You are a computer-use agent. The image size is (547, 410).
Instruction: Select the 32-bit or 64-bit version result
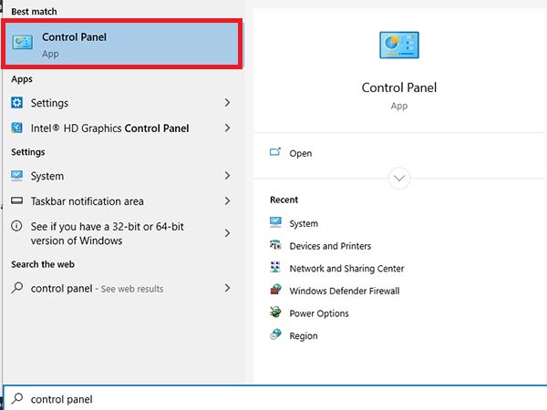(122, 233)
